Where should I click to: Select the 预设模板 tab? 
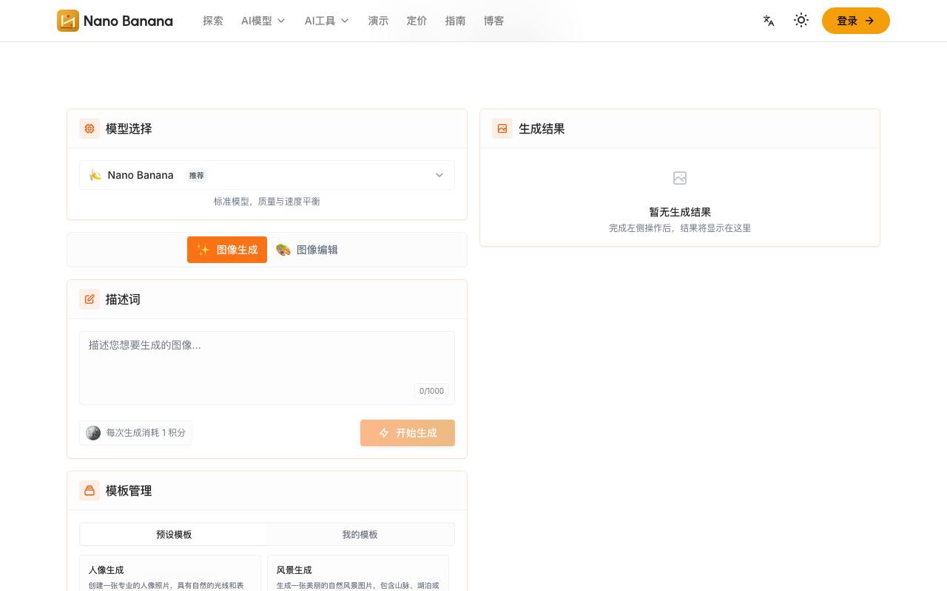[x=174, y=534]
